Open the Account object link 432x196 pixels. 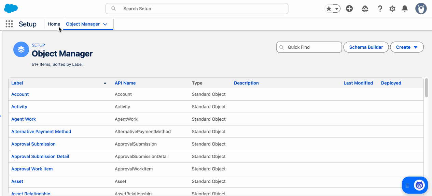(20, 94)
